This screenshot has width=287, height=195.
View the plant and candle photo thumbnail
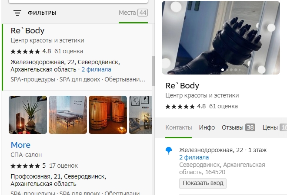(28, 115)
